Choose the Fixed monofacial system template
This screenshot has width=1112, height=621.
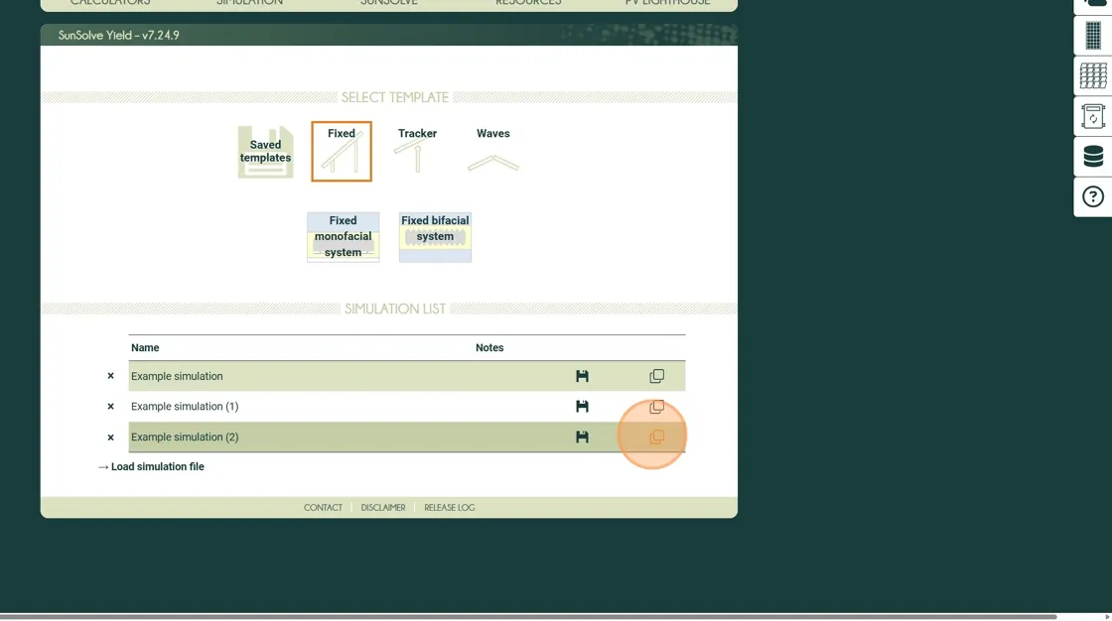(343, 237)
